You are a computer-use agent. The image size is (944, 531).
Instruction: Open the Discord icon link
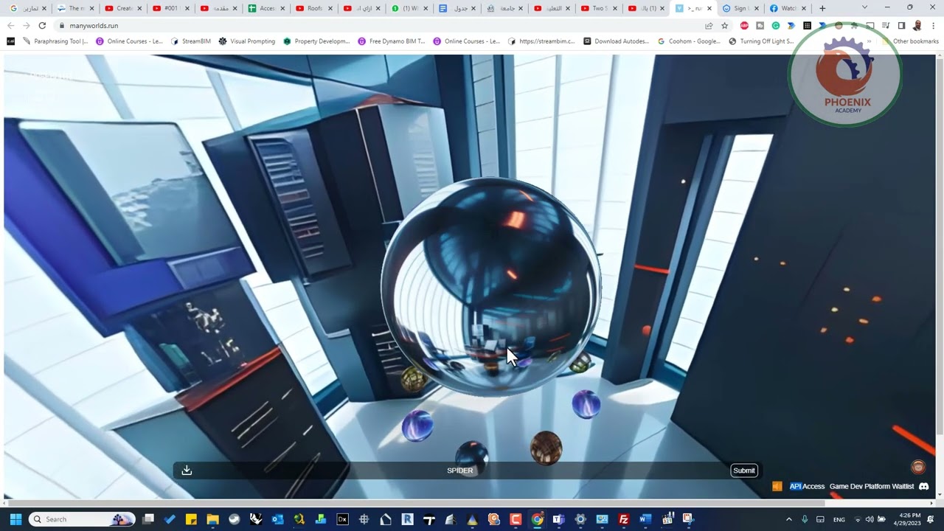(x=923, y=487)
